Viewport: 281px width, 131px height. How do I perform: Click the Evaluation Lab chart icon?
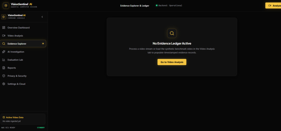3,60
